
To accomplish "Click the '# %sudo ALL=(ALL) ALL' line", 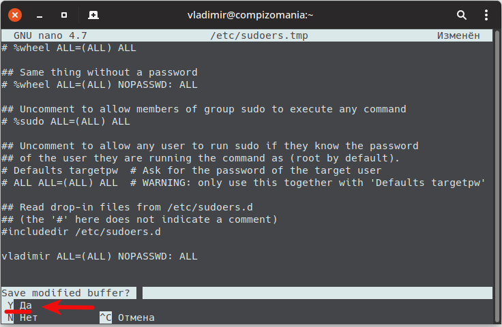I will click(65, 121).
